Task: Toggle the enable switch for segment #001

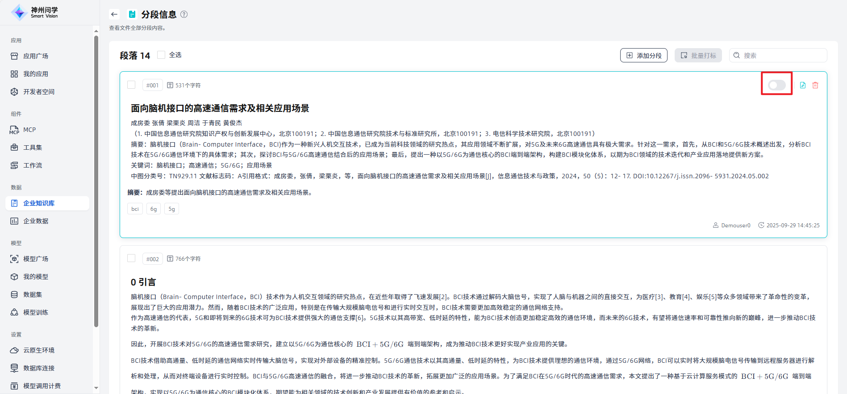Action: pos(776,85)
